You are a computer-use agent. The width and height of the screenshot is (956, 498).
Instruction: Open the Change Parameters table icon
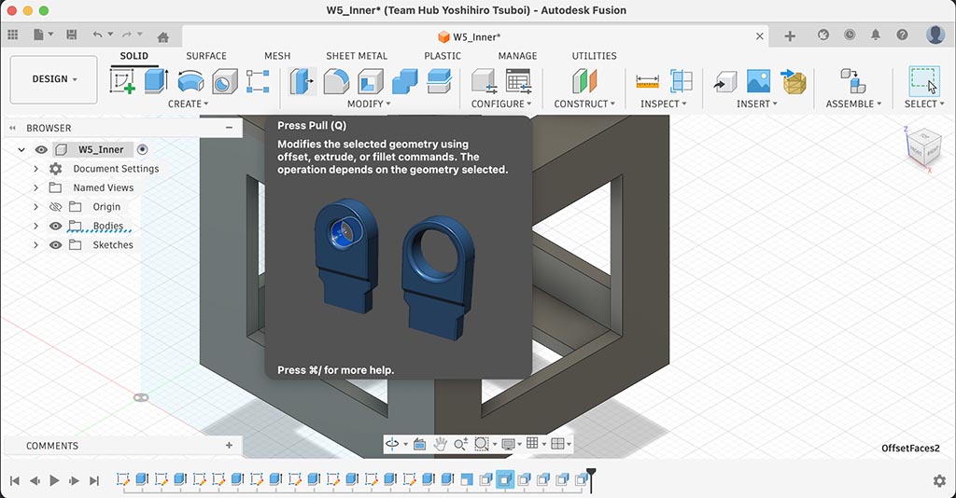tap(518, 81)
